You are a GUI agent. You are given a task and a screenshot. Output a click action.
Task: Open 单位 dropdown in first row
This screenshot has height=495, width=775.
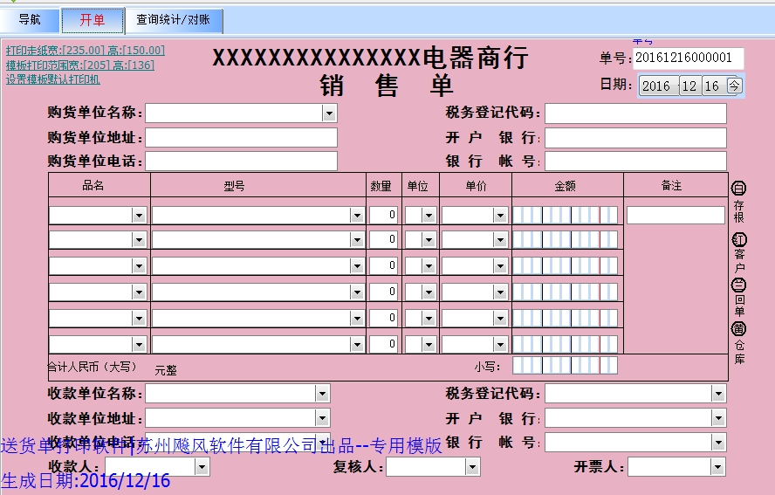pyautogui.click(x=429, y=215)
